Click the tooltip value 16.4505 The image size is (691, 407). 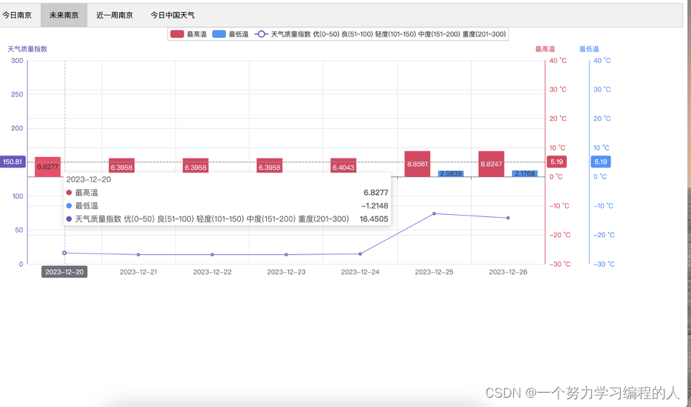point(373,219)
